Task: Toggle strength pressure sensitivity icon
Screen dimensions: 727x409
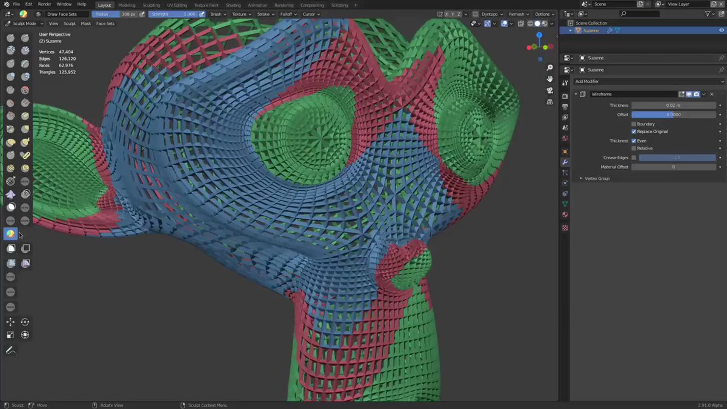Action: (202, 14)
